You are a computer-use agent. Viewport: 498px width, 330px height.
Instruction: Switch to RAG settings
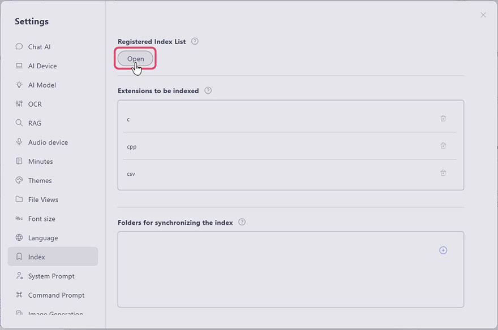35,123
